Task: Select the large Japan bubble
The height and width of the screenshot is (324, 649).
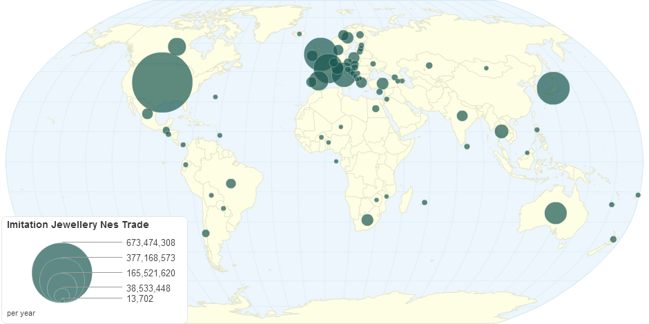Action: click(553, 88)
